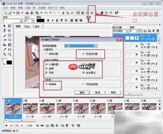Open the font size dropdown
The height and width of the screenshot is (134, 163).
(x=32, y=20)
